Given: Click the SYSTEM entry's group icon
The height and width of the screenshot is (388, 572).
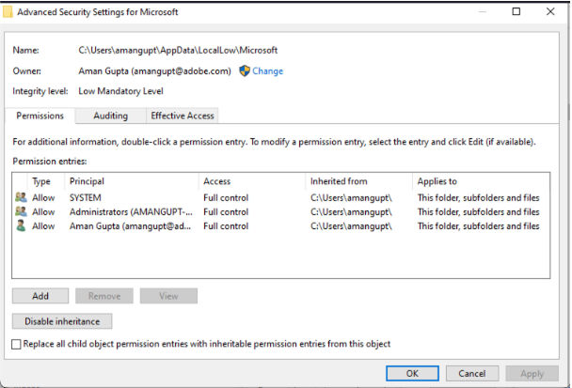Looking at the screenshot, I should pyautogui.click(x=21, y=198).
